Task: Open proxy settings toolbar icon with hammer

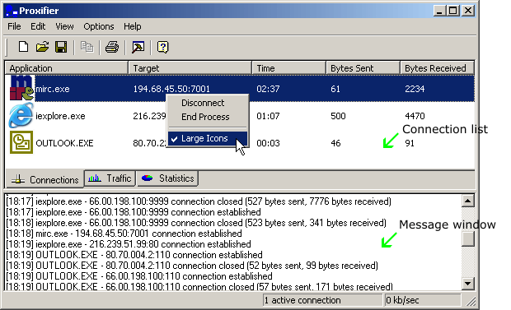Action: (x=138, y=47)
